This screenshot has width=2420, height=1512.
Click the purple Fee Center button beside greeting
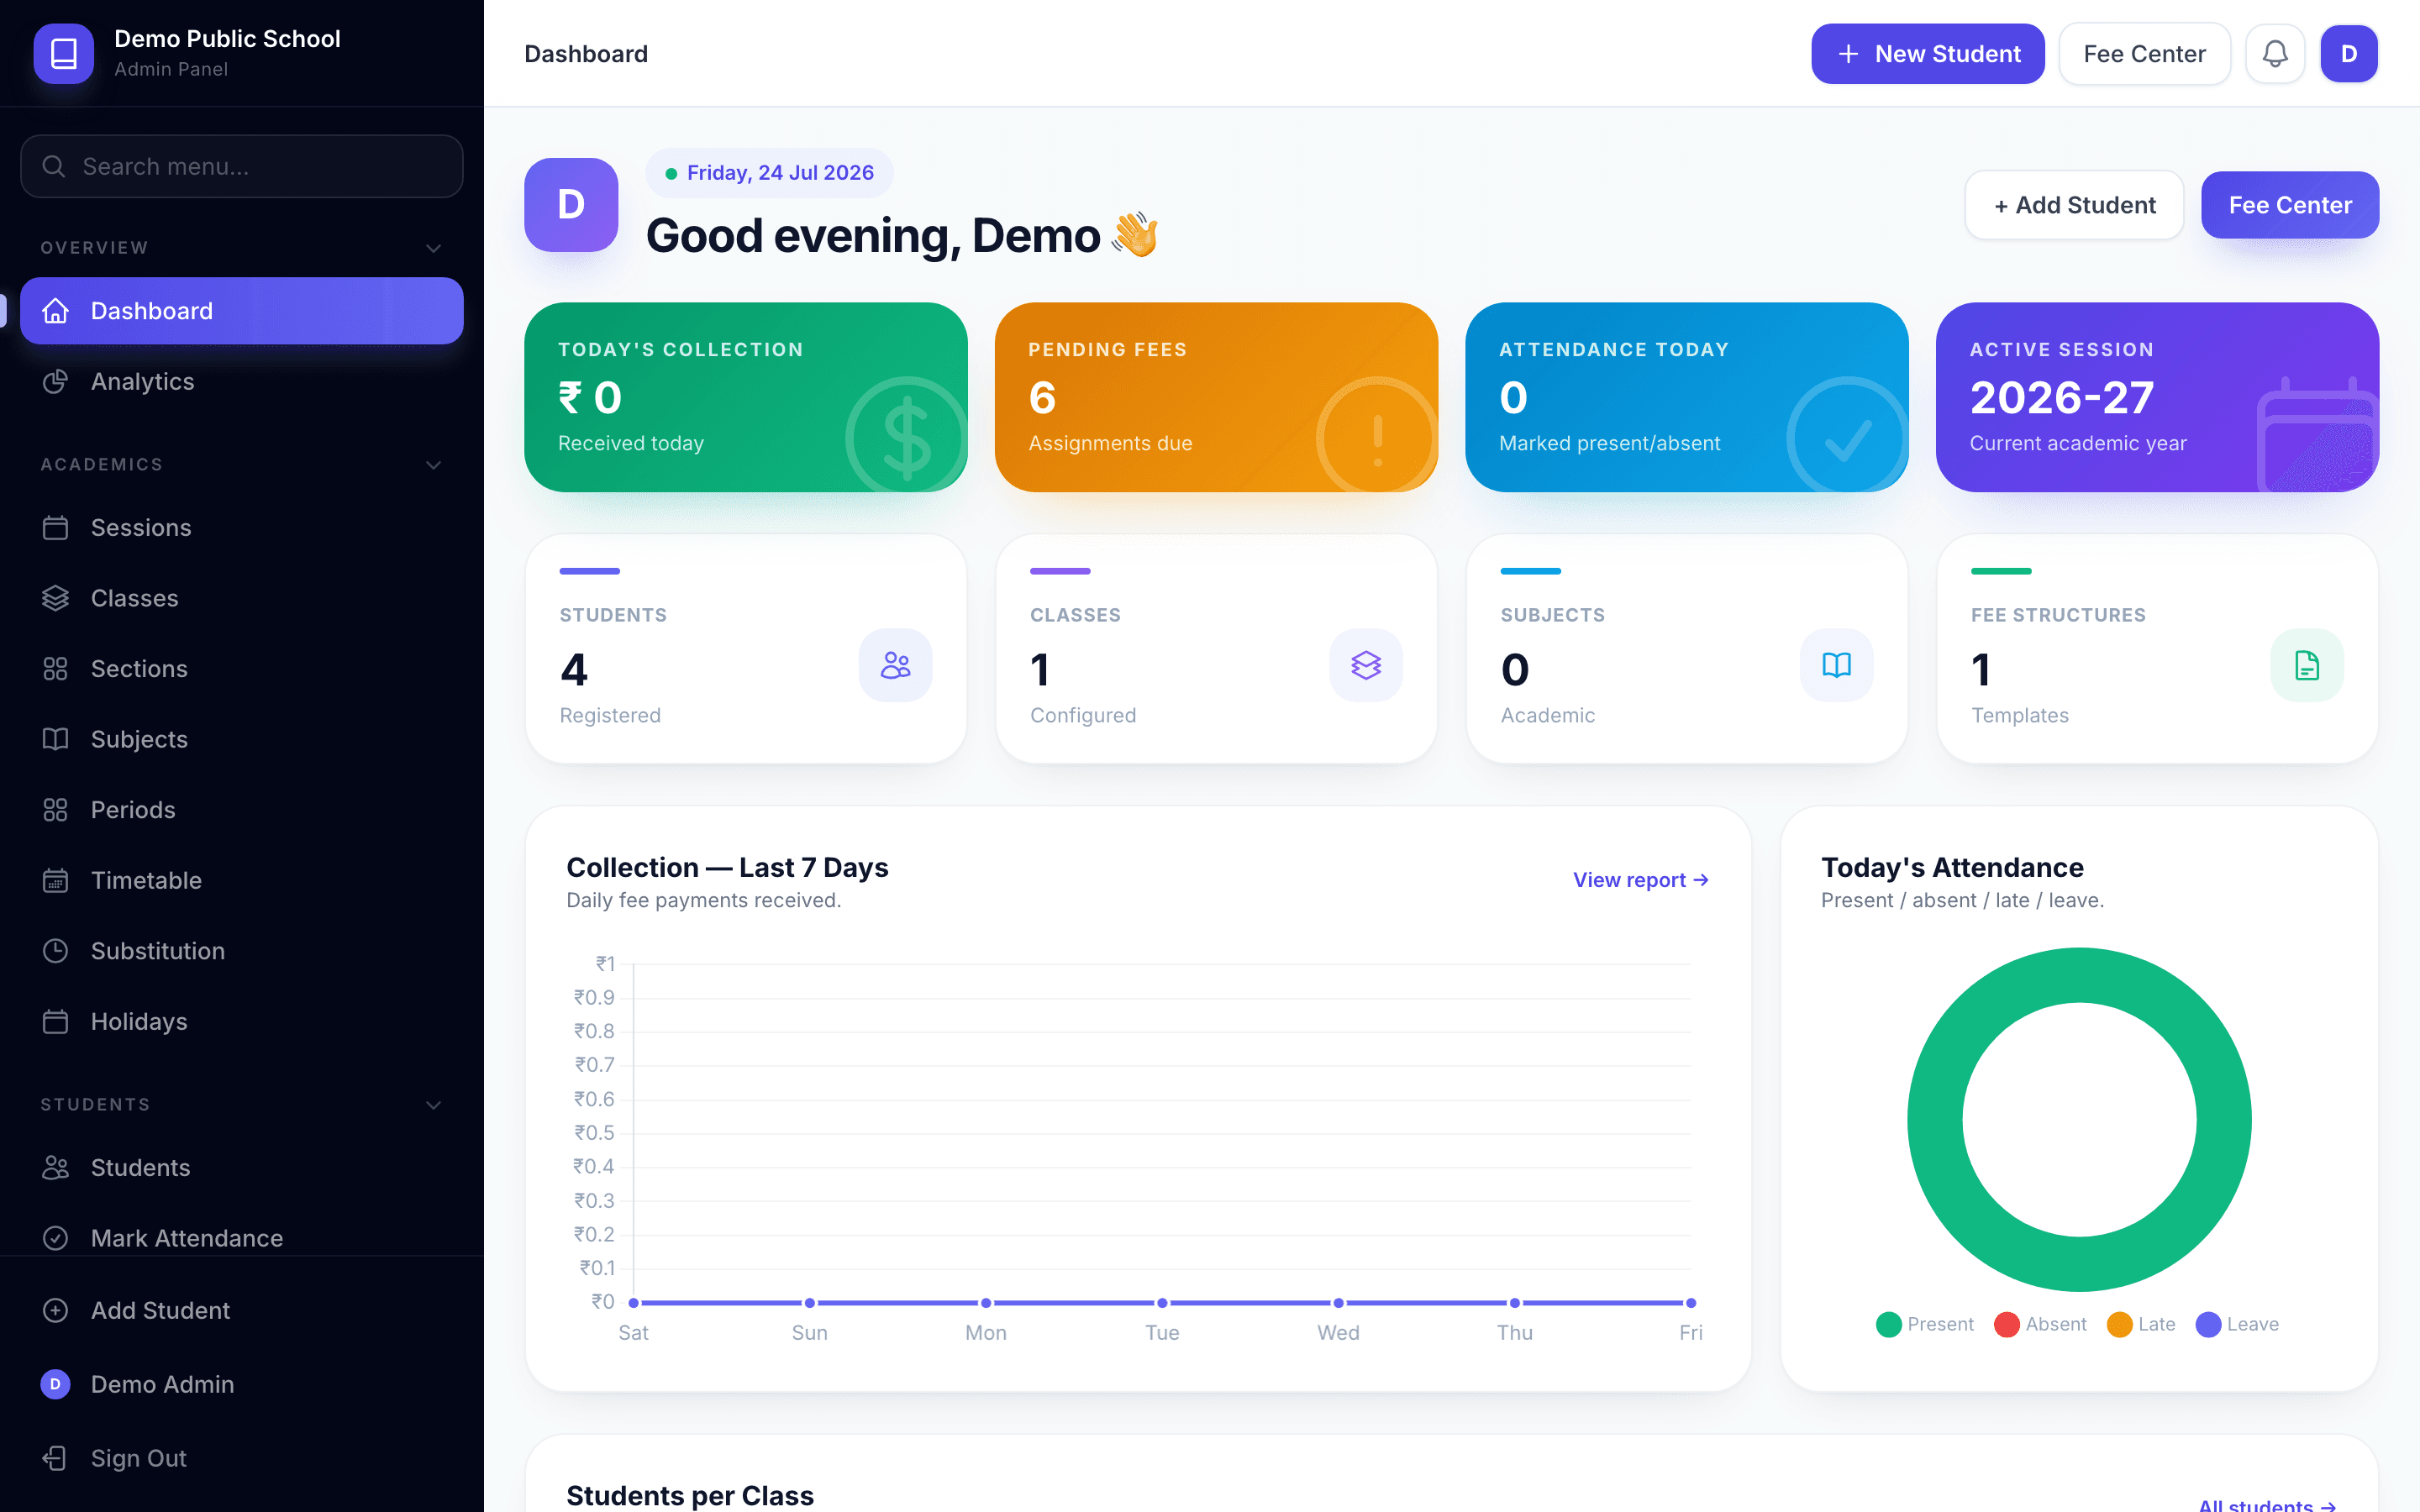pyautogui.click(x=2290, y=205)
